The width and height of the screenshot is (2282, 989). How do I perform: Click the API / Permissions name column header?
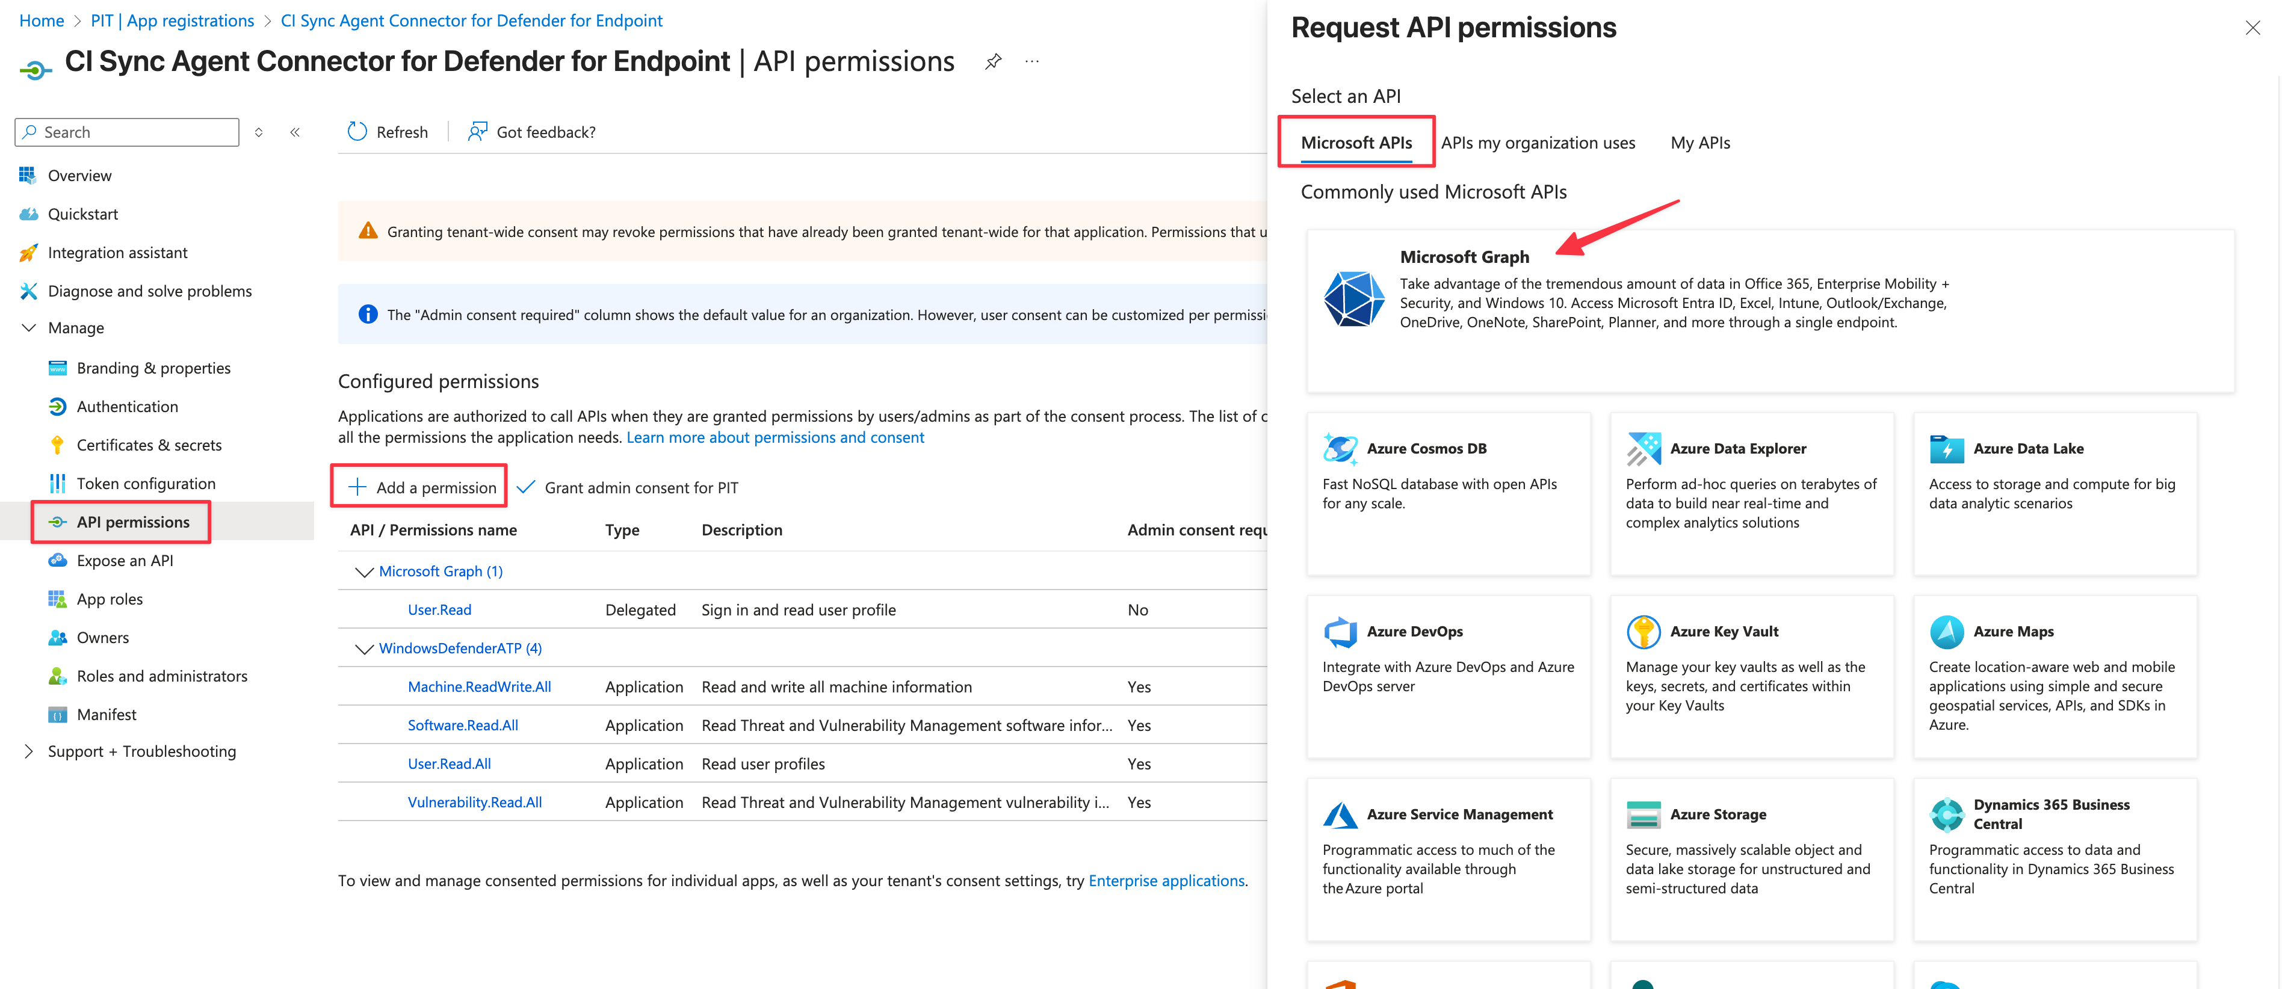click(433, 529)
